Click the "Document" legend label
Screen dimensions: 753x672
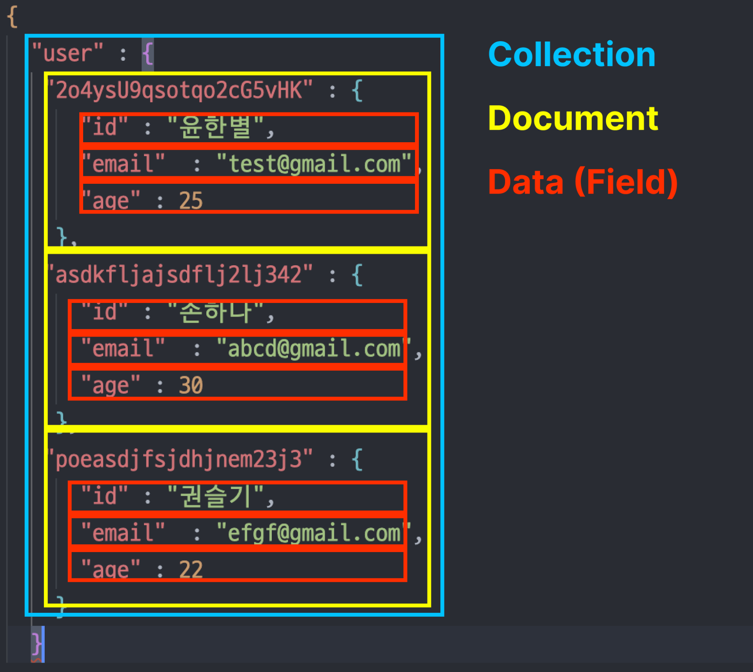click(573, 118)
